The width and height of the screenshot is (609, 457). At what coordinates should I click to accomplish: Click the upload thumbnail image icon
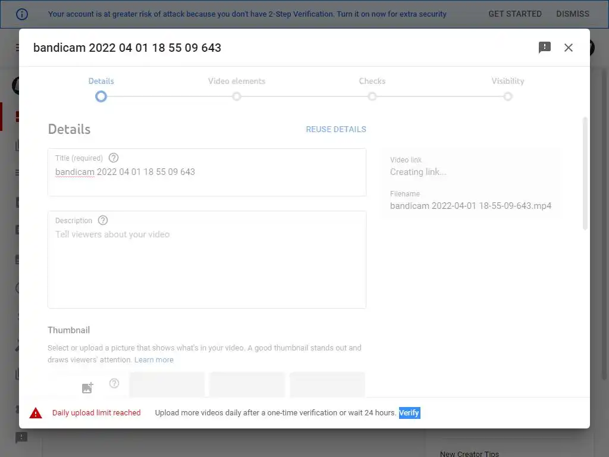pyautogui.click(x=87, y=387)
